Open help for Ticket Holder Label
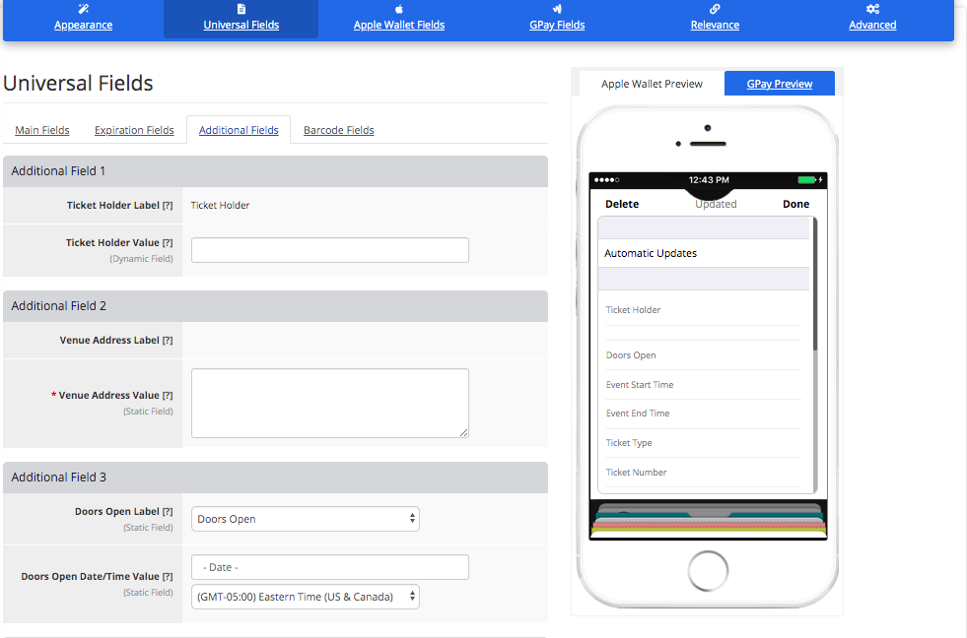The image size is (967, 638). point(168,206)
